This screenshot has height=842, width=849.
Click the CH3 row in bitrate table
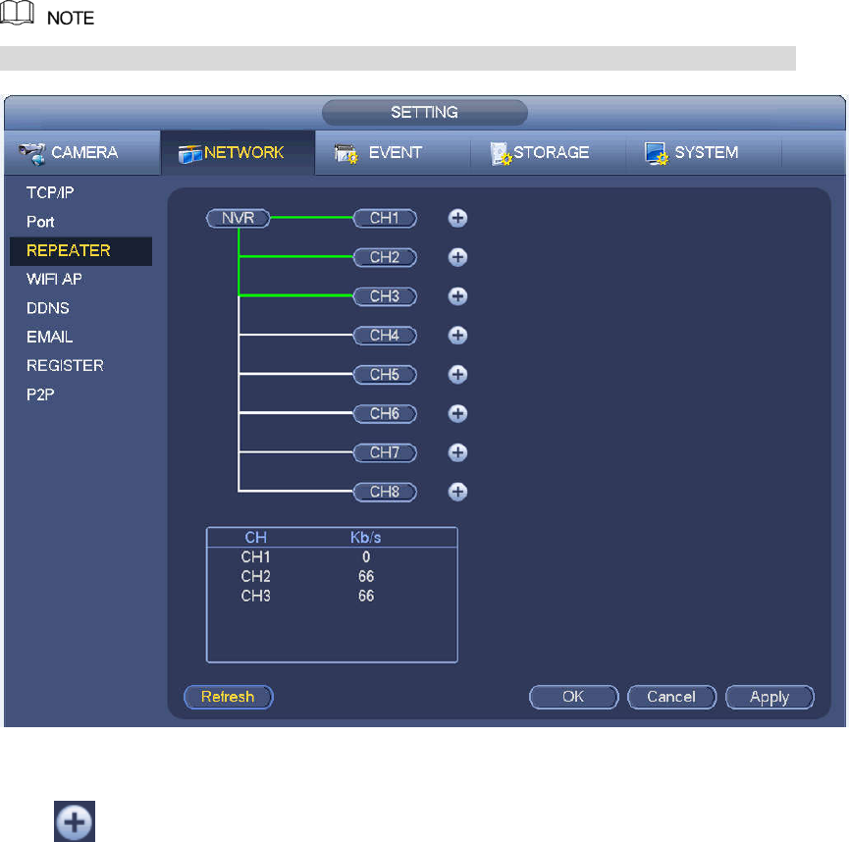point(332,596)
